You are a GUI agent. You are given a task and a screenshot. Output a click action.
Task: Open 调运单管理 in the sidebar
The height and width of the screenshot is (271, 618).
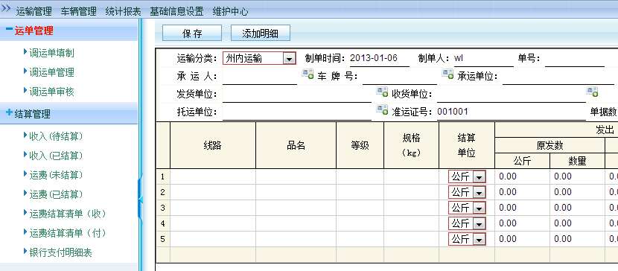click(x=51, y=72)
